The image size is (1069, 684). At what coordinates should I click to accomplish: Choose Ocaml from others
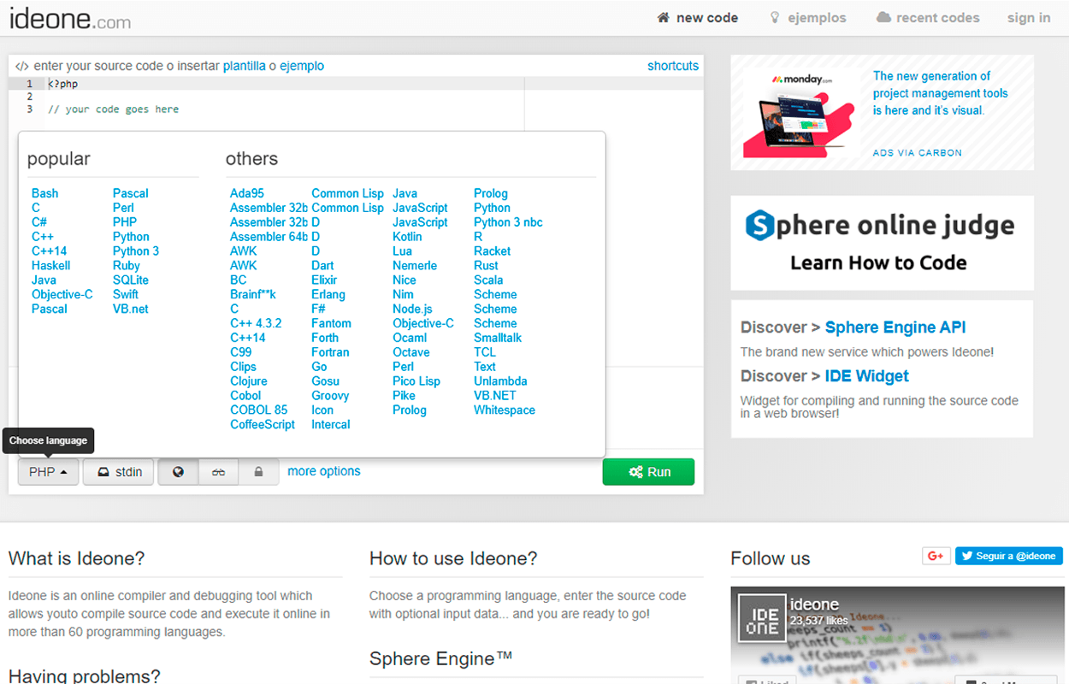(x=410, y=338)
